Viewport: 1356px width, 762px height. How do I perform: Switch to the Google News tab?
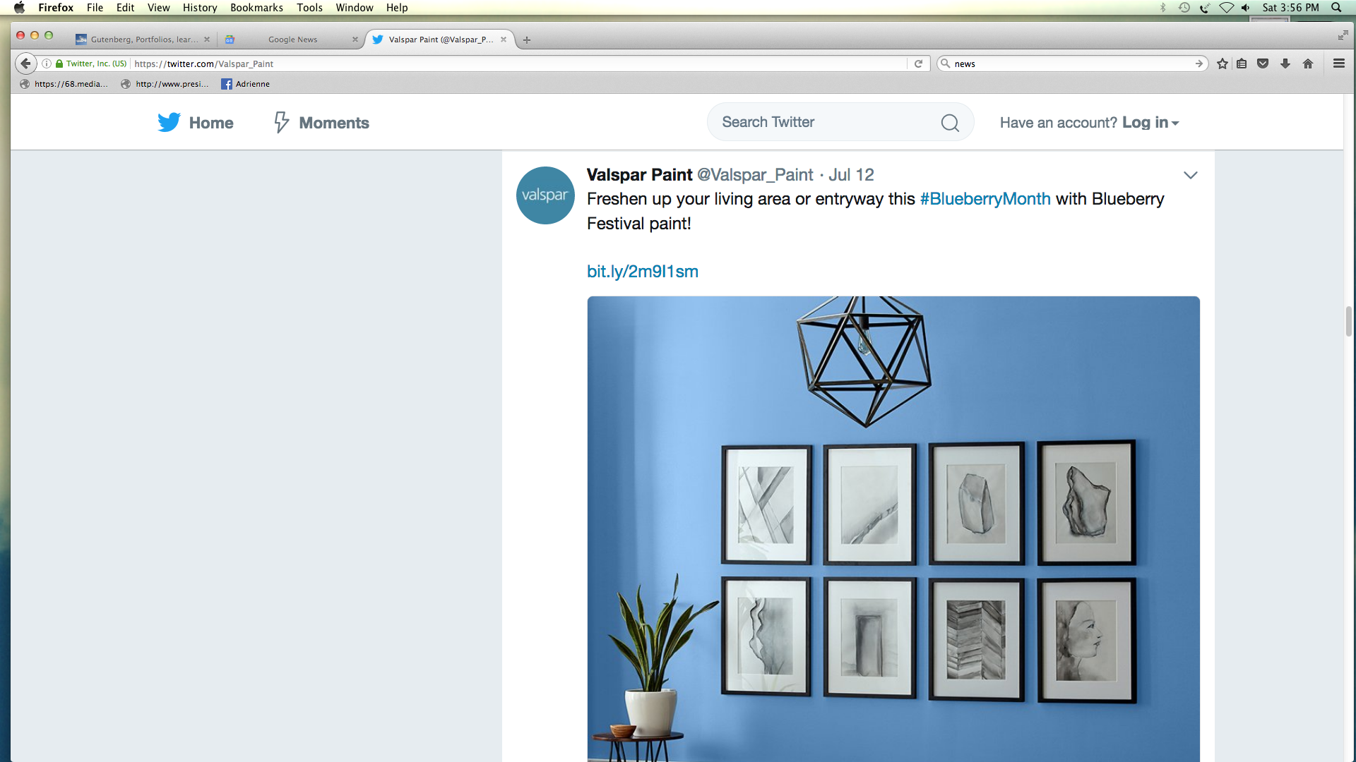click(292, 40)
